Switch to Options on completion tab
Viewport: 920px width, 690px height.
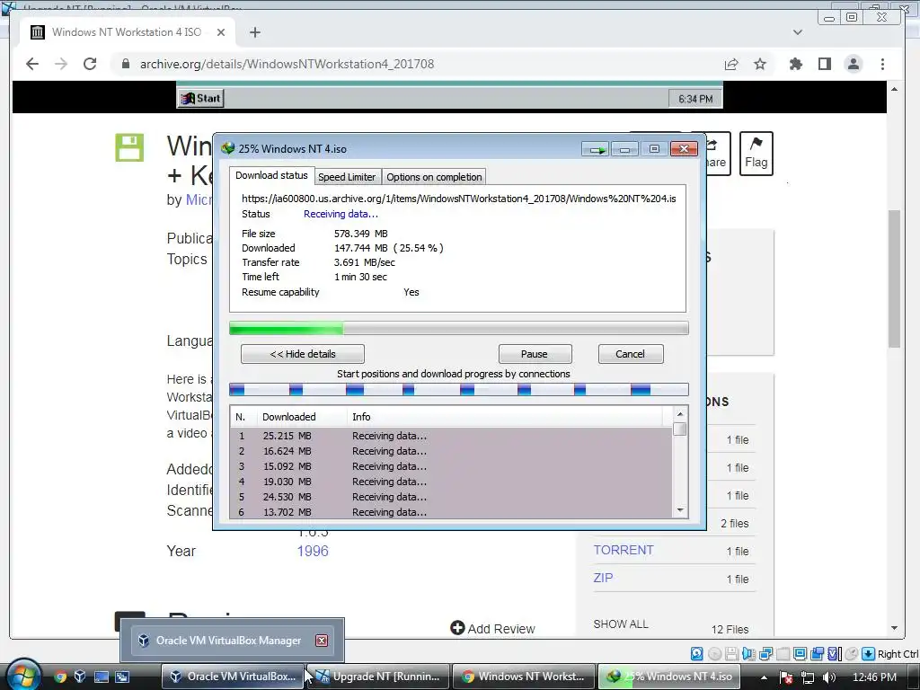click(x=434, y=177)
